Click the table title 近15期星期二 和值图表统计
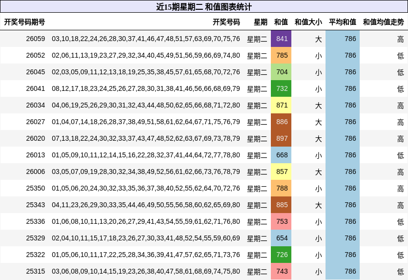408x280 pixels. [204, 7]
